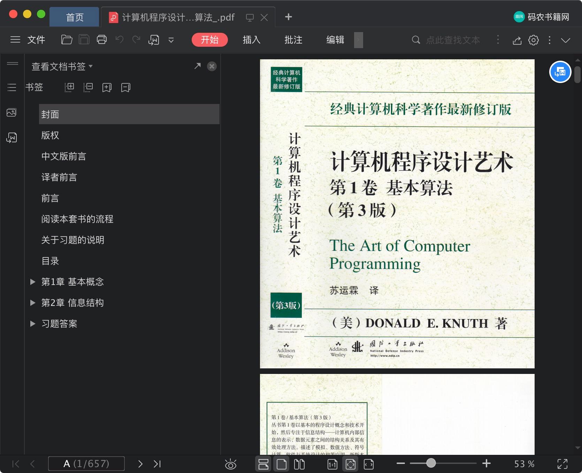Viewport: 582px width, 473px height.
Task: Open the thumbnails sidebar icon
Action: point(12,113)
